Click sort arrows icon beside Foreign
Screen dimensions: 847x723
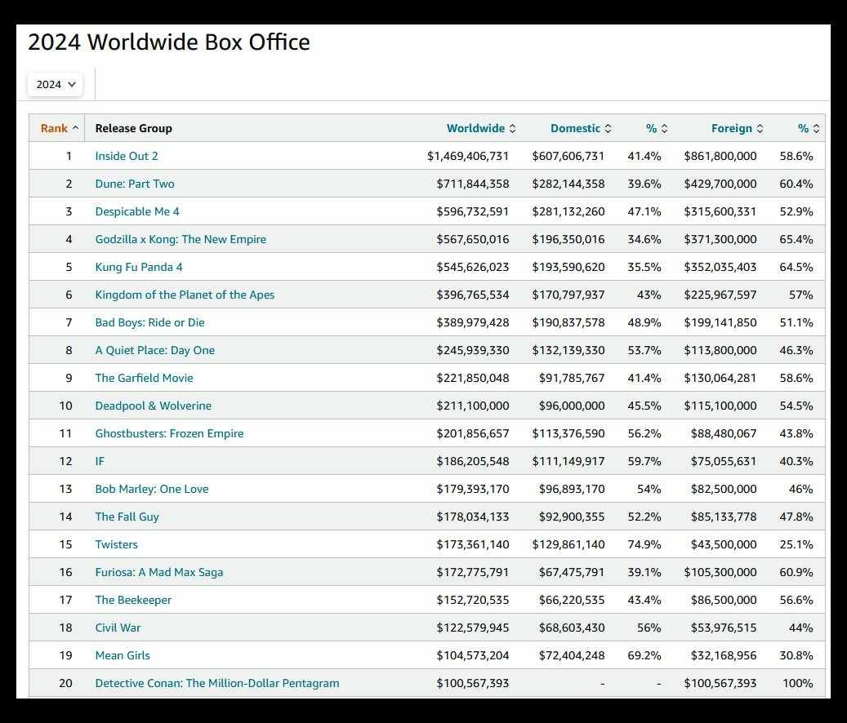[x=760, y=128]
